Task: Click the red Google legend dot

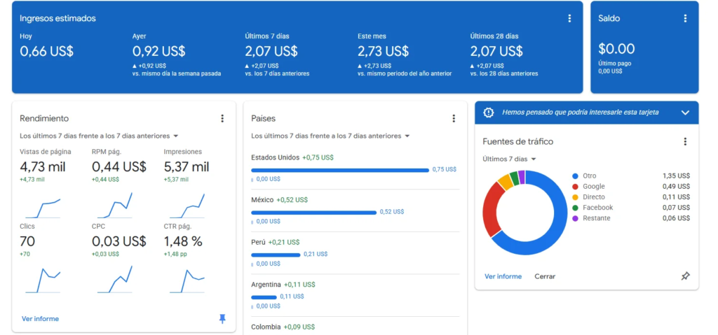Action: click(575, 187)
